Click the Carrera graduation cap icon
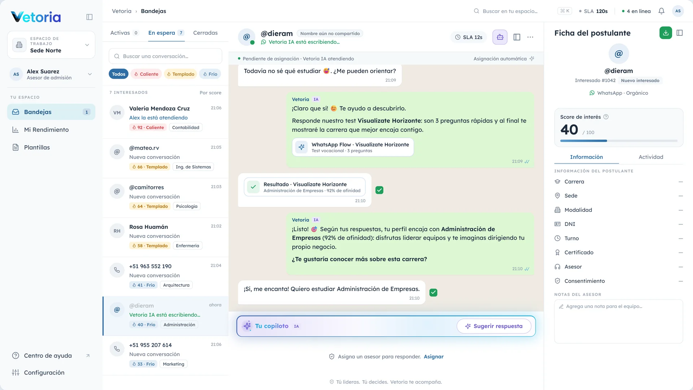 [557, 181]
